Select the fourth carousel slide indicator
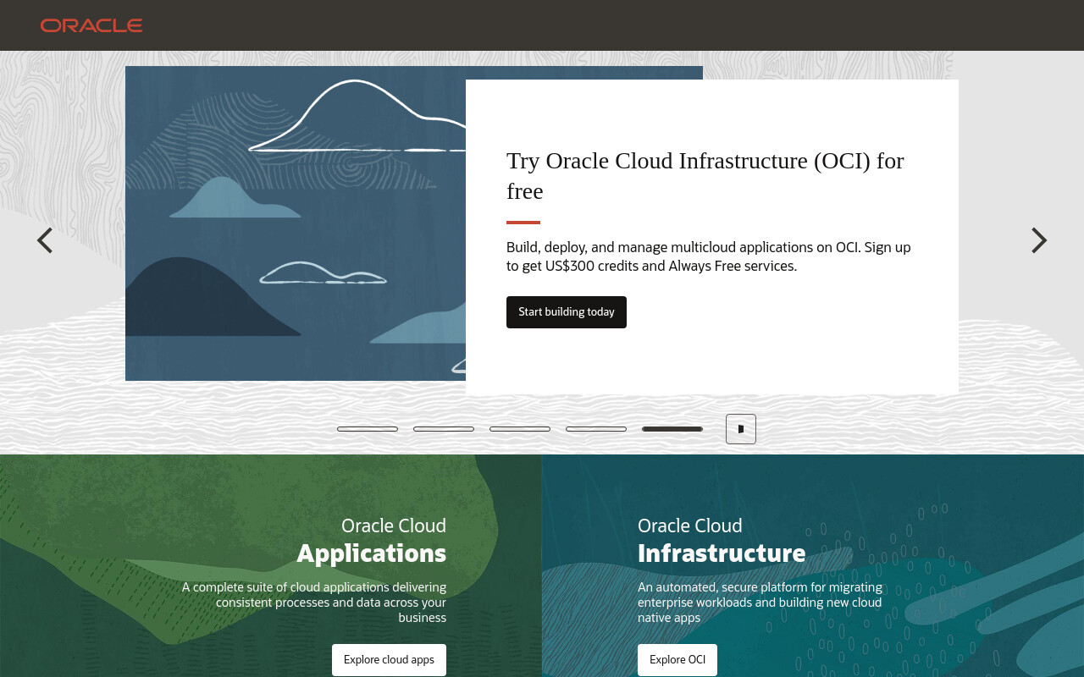 596,429
